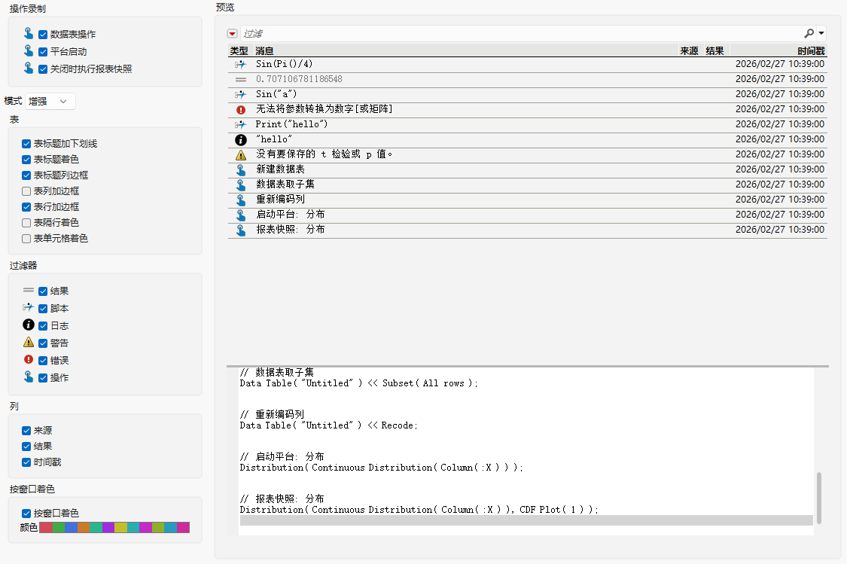Click the search magnifier icon in filter box
Image resolution: width=847 pixels, height=564 pixels.
tap(809, 33)
